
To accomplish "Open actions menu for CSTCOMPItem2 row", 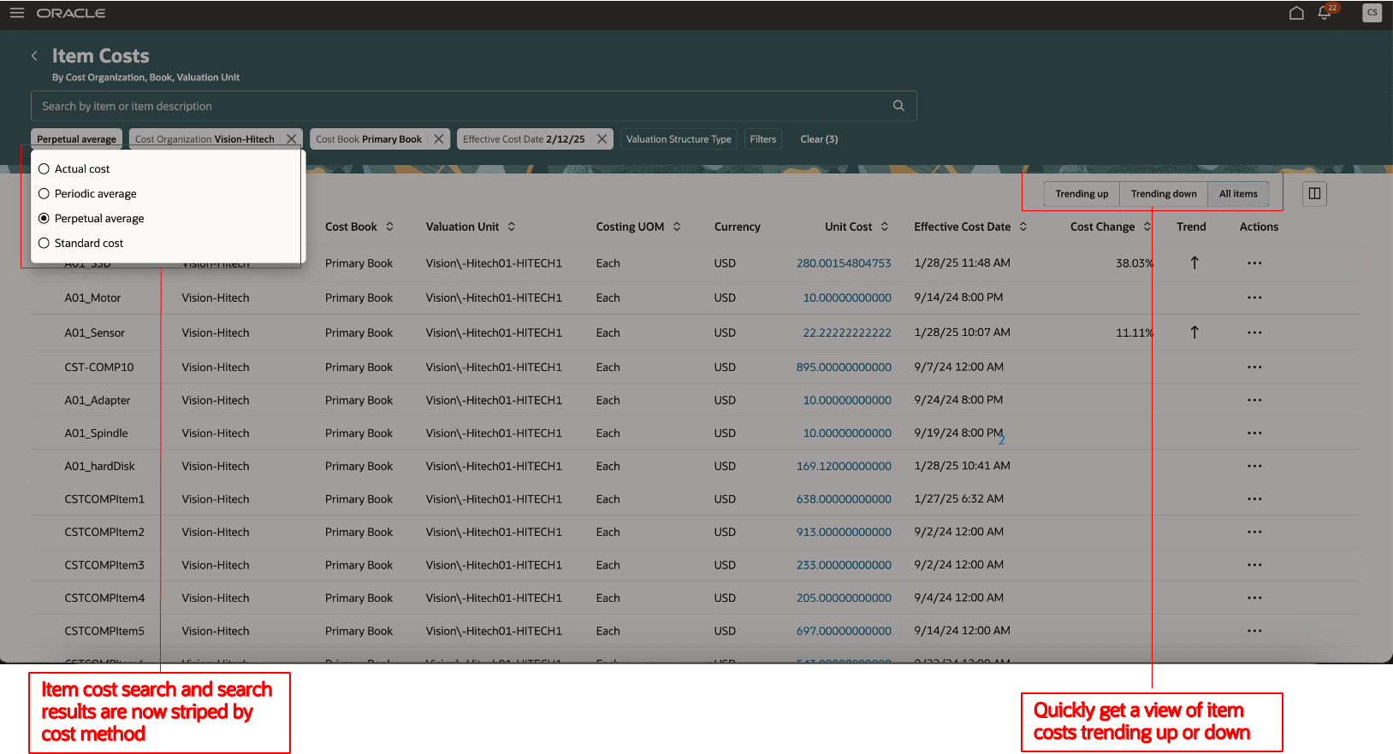I will point(1254,532).
